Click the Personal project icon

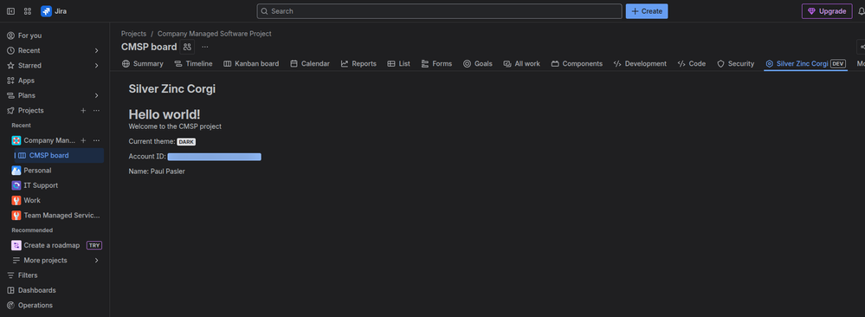tap(16, 171)
